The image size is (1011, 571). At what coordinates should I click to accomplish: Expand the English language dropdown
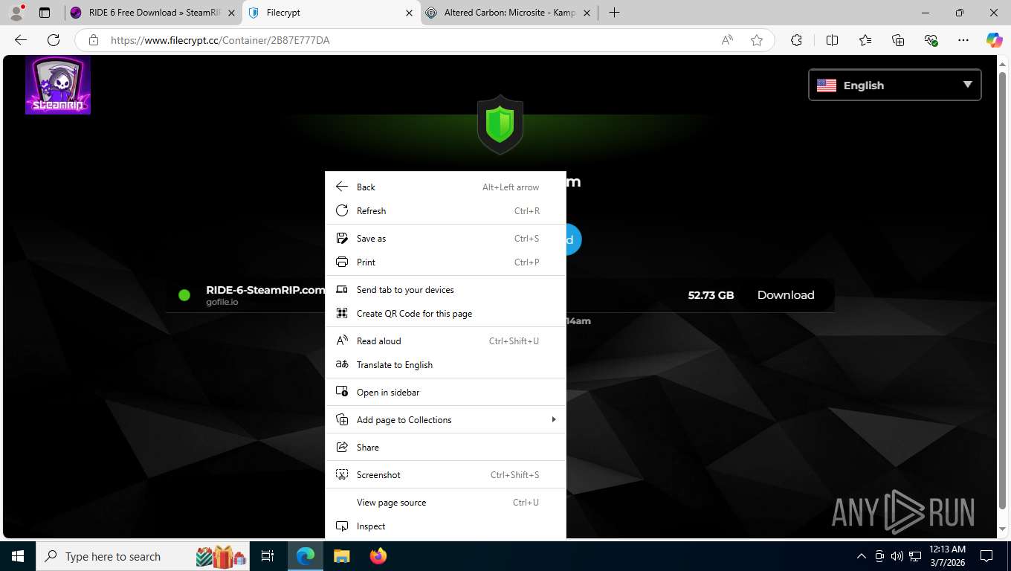(894, 85)
